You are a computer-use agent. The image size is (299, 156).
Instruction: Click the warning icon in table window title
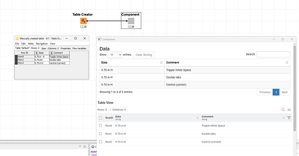pos(17,38)
